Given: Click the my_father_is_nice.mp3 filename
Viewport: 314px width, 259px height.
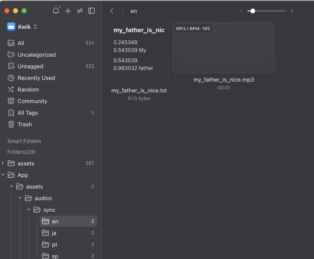Looking at the screenshot, I should pos(224,80).
